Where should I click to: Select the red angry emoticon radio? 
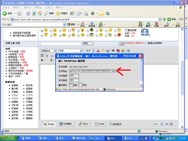point(115,36)
